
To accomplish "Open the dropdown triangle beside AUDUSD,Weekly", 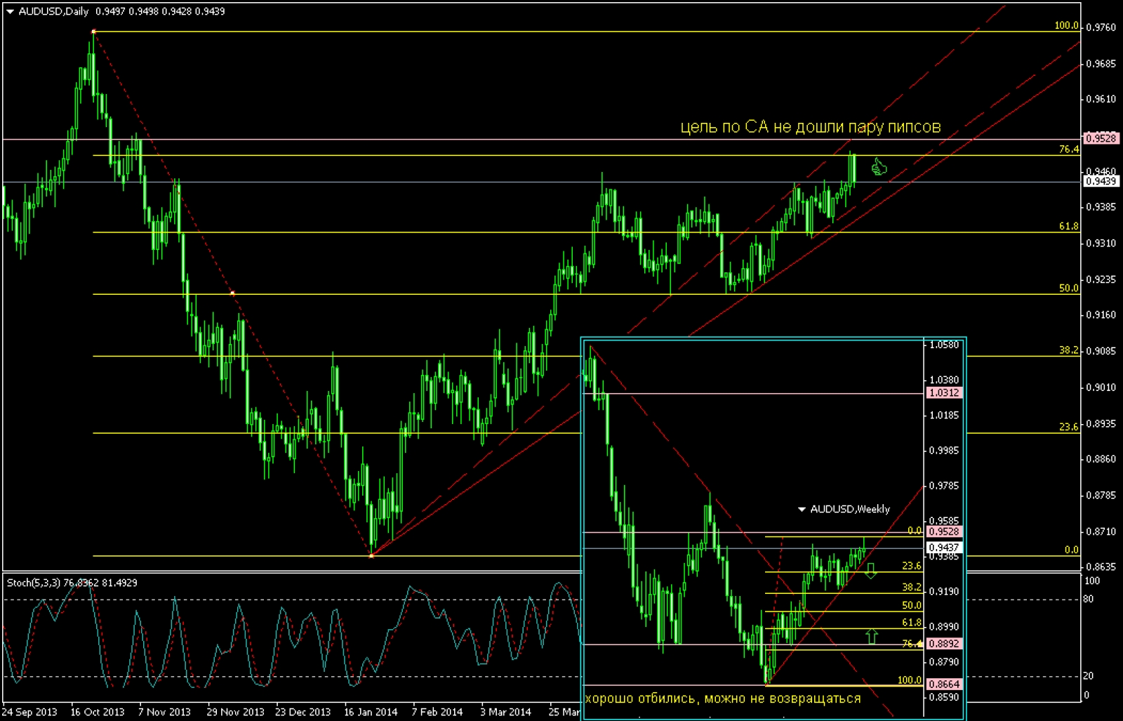I will [x=802, y=509].
